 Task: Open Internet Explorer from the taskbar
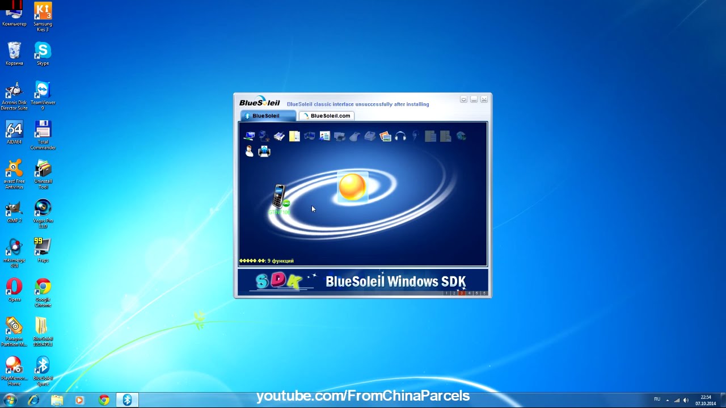(x=34, y=400)
